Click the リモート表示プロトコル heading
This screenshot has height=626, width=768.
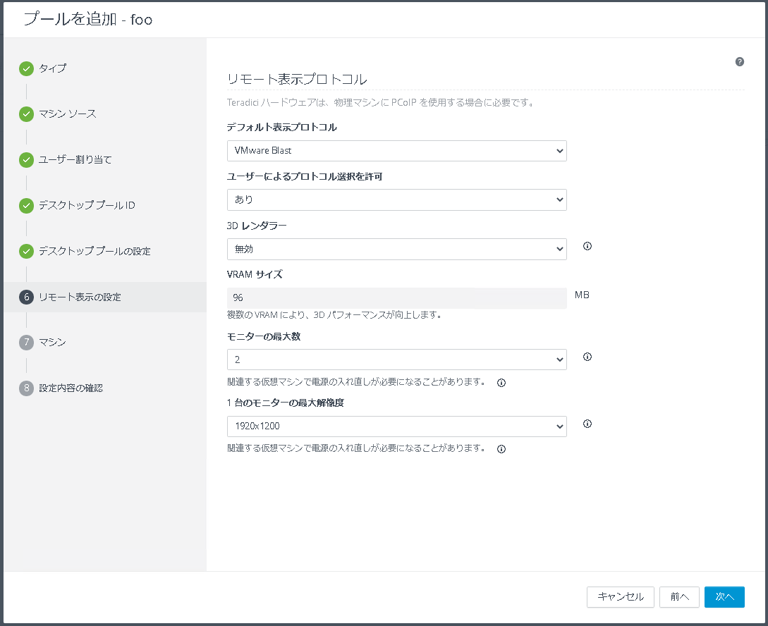(x=298, y=79)
